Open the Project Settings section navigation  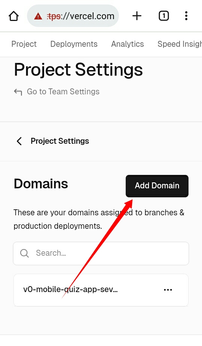(x=60, y=141)
